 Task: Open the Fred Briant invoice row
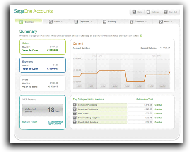(x=102, y=113)
